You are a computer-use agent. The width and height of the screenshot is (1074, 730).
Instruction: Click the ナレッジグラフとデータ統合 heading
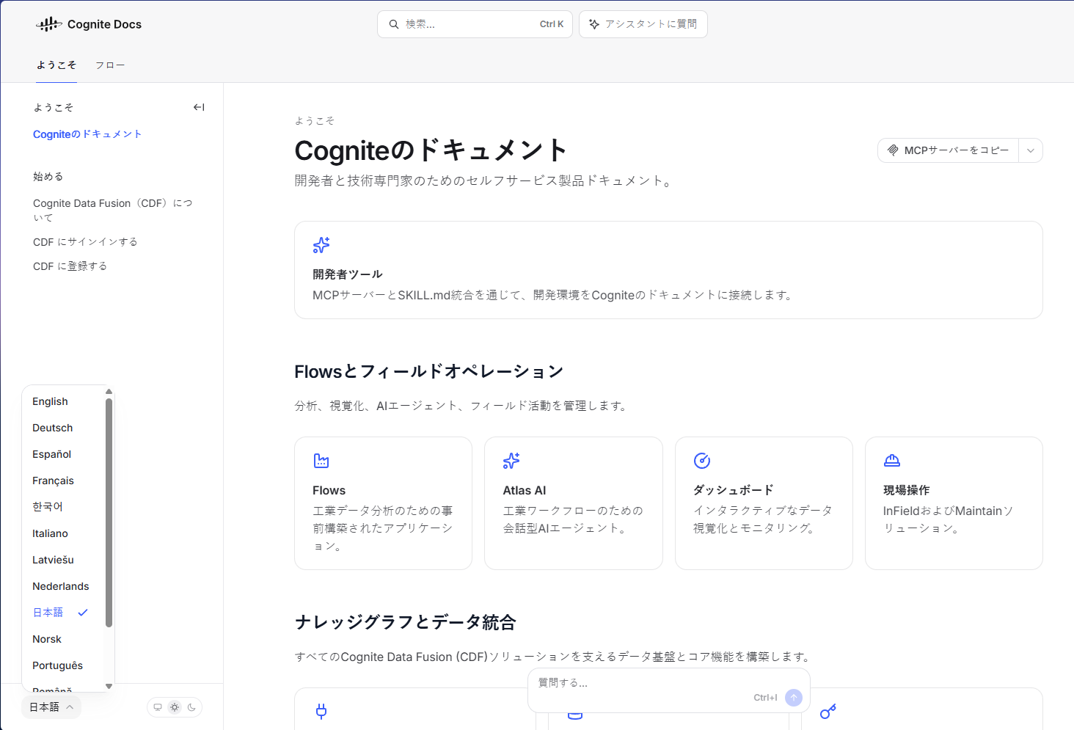click(x=406, y=623)
